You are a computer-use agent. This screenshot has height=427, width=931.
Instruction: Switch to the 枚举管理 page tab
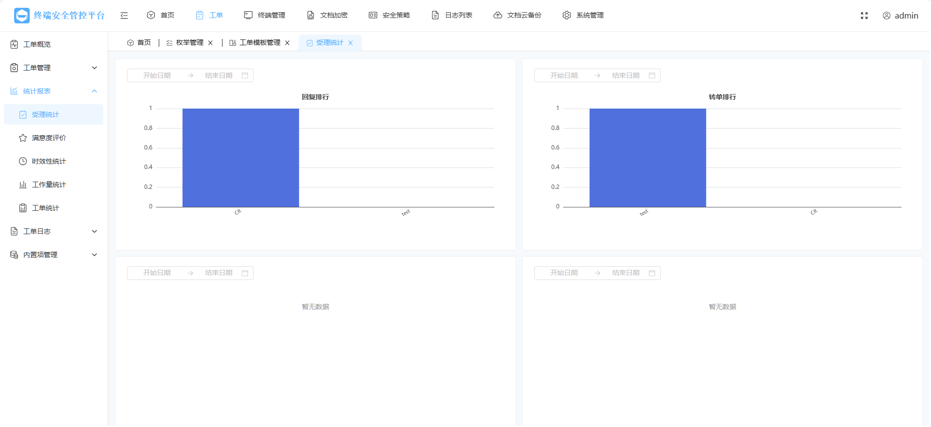click(x=185, y=43)
